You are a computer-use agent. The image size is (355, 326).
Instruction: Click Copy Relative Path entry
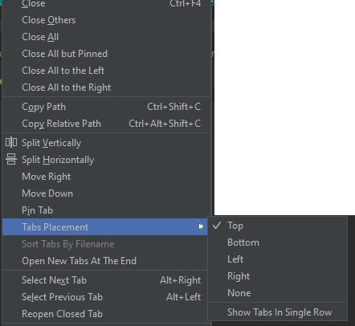107,124
